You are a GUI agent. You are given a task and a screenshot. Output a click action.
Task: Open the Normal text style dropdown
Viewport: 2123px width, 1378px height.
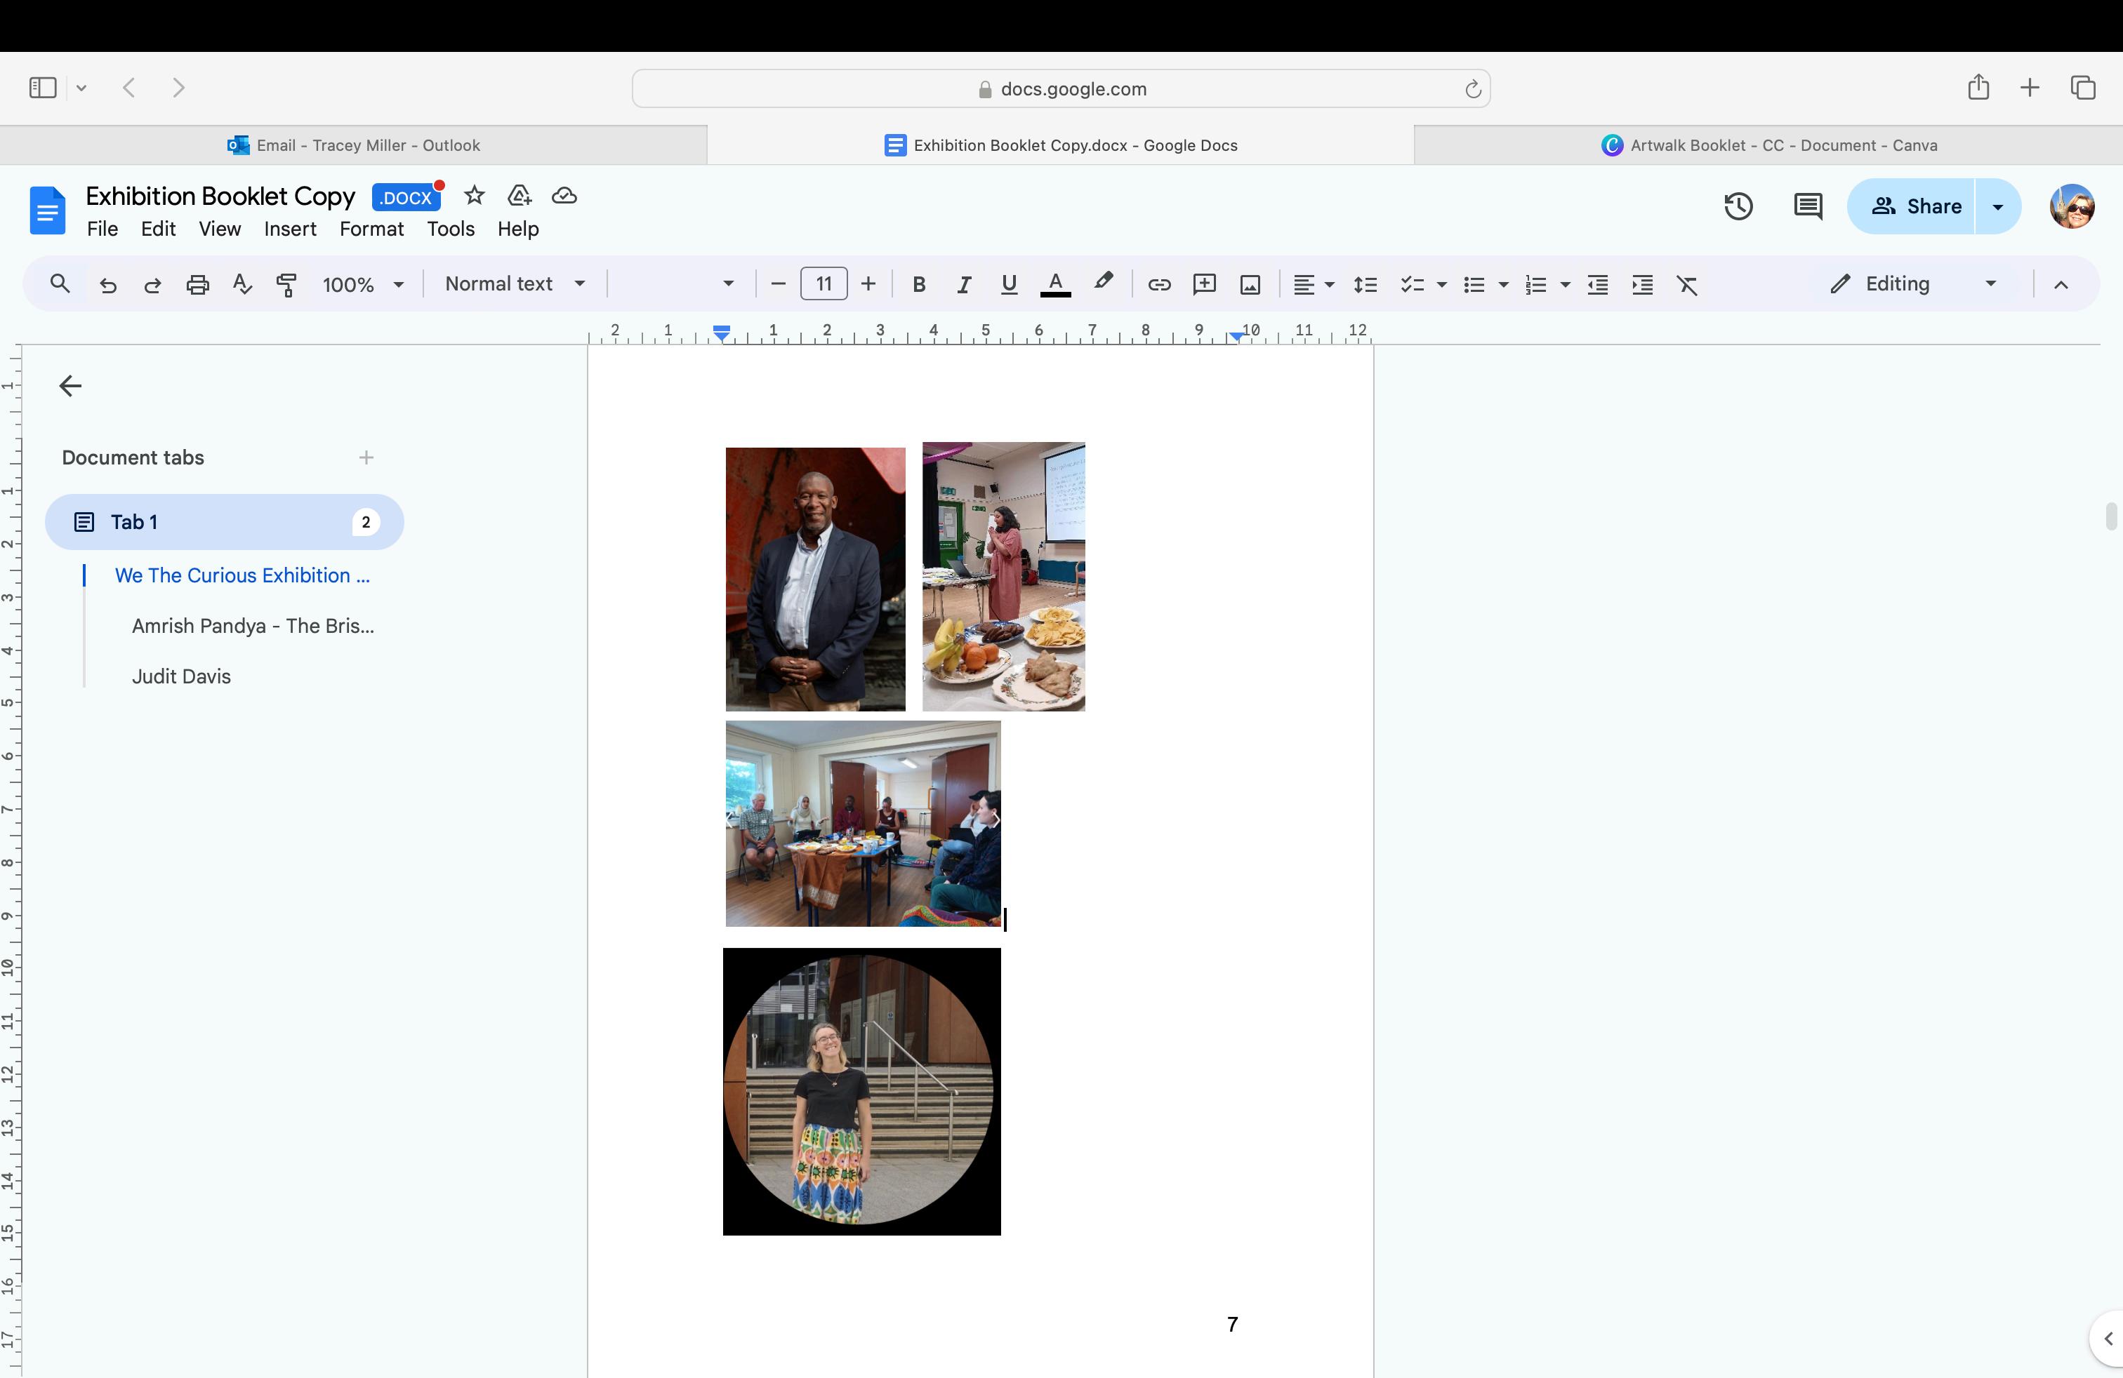click(515, 283)
